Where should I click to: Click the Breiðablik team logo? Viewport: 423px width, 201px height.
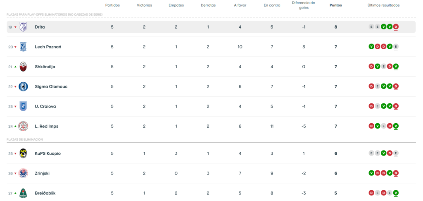point(23,193)
